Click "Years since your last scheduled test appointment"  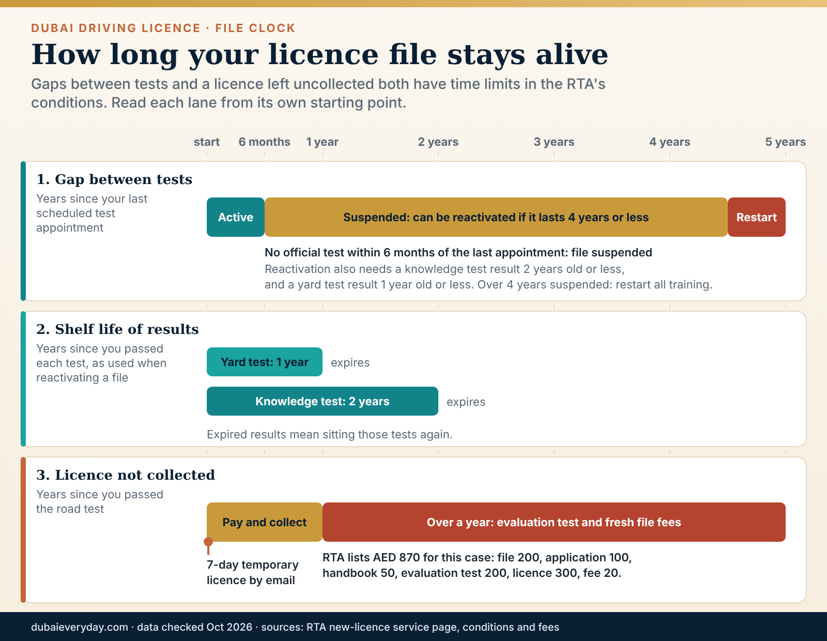(x=92, y=213)
